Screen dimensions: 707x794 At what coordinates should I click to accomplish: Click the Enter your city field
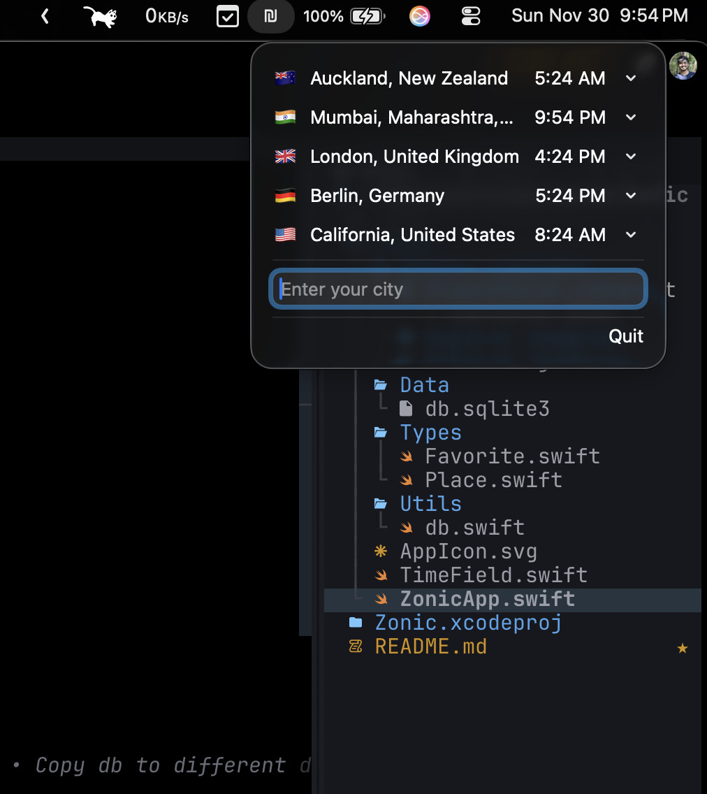coord(458,289)
